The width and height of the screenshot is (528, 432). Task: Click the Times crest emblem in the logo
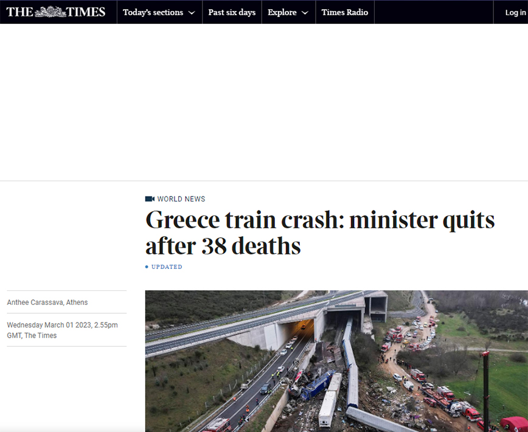pos(50,12)
